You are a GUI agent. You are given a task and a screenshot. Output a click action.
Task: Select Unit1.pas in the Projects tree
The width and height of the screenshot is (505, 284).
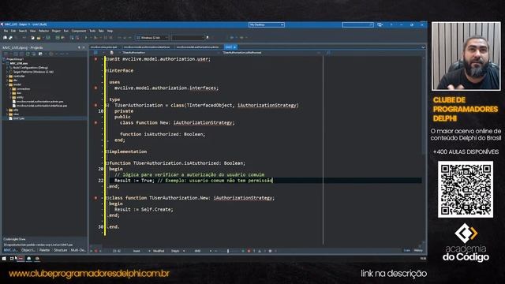click(19, 118)
